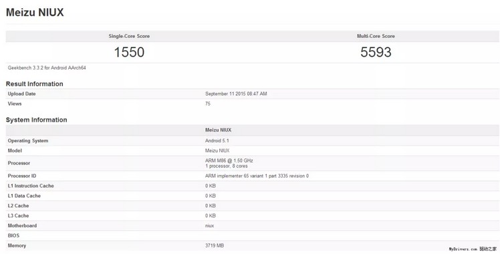Screen dimensions: 500x254
Task: Select 0 KB in L2 Cache row
Action: (211, 206)
